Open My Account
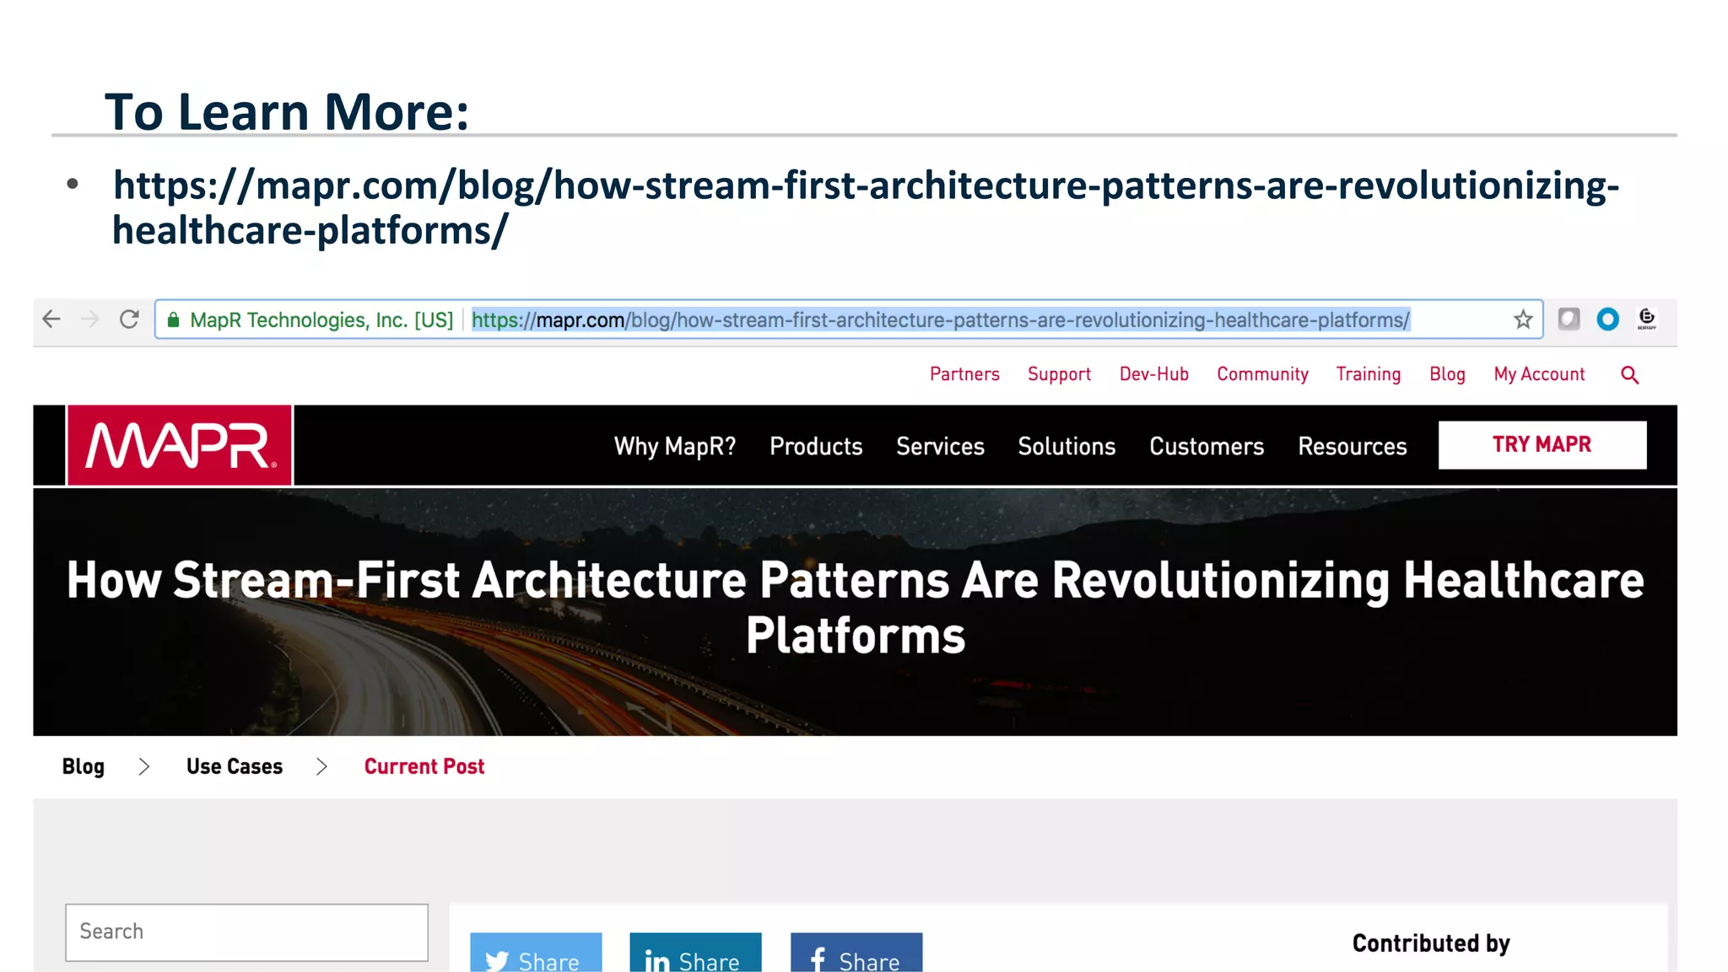The image size is (1728, 972). click(x=1539, y=374)
